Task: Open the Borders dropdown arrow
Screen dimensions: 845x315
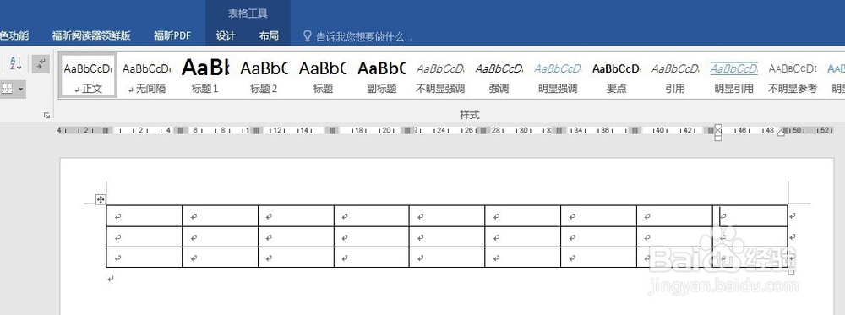Action: [21, 89]
